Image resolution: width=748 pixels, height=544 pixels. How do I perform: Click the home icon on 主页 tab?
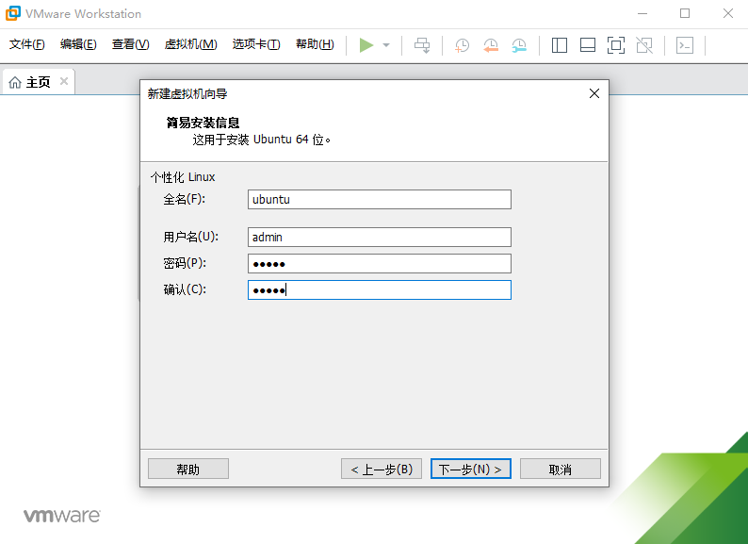pos(15,83)
